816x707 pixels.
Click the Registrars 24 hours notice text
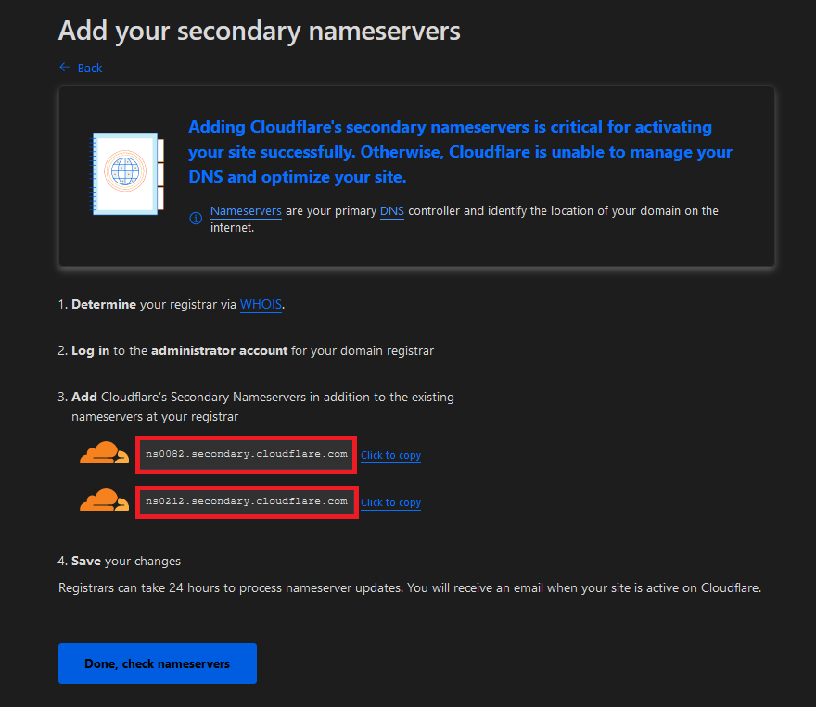coord(409,588)
